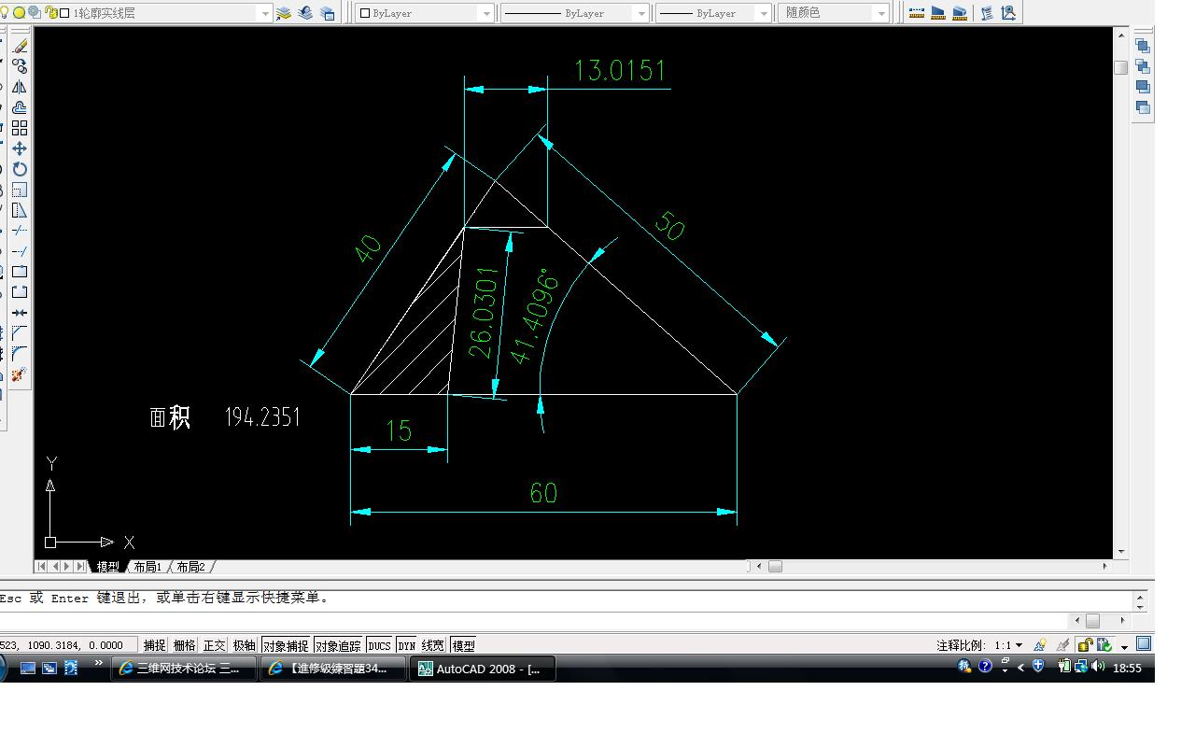Toggle DUCS dynamic UCS

(379, 645)
